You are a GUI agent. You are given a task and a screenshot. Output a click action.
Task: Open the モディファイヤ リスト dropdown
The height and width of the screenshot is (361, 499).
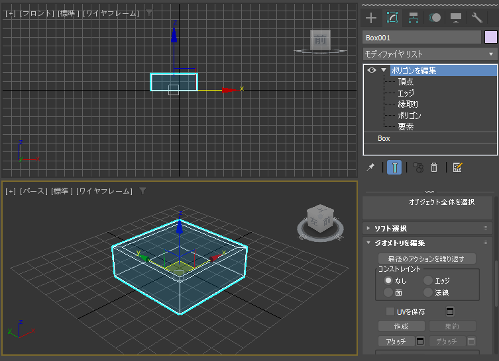coord(430,54)
